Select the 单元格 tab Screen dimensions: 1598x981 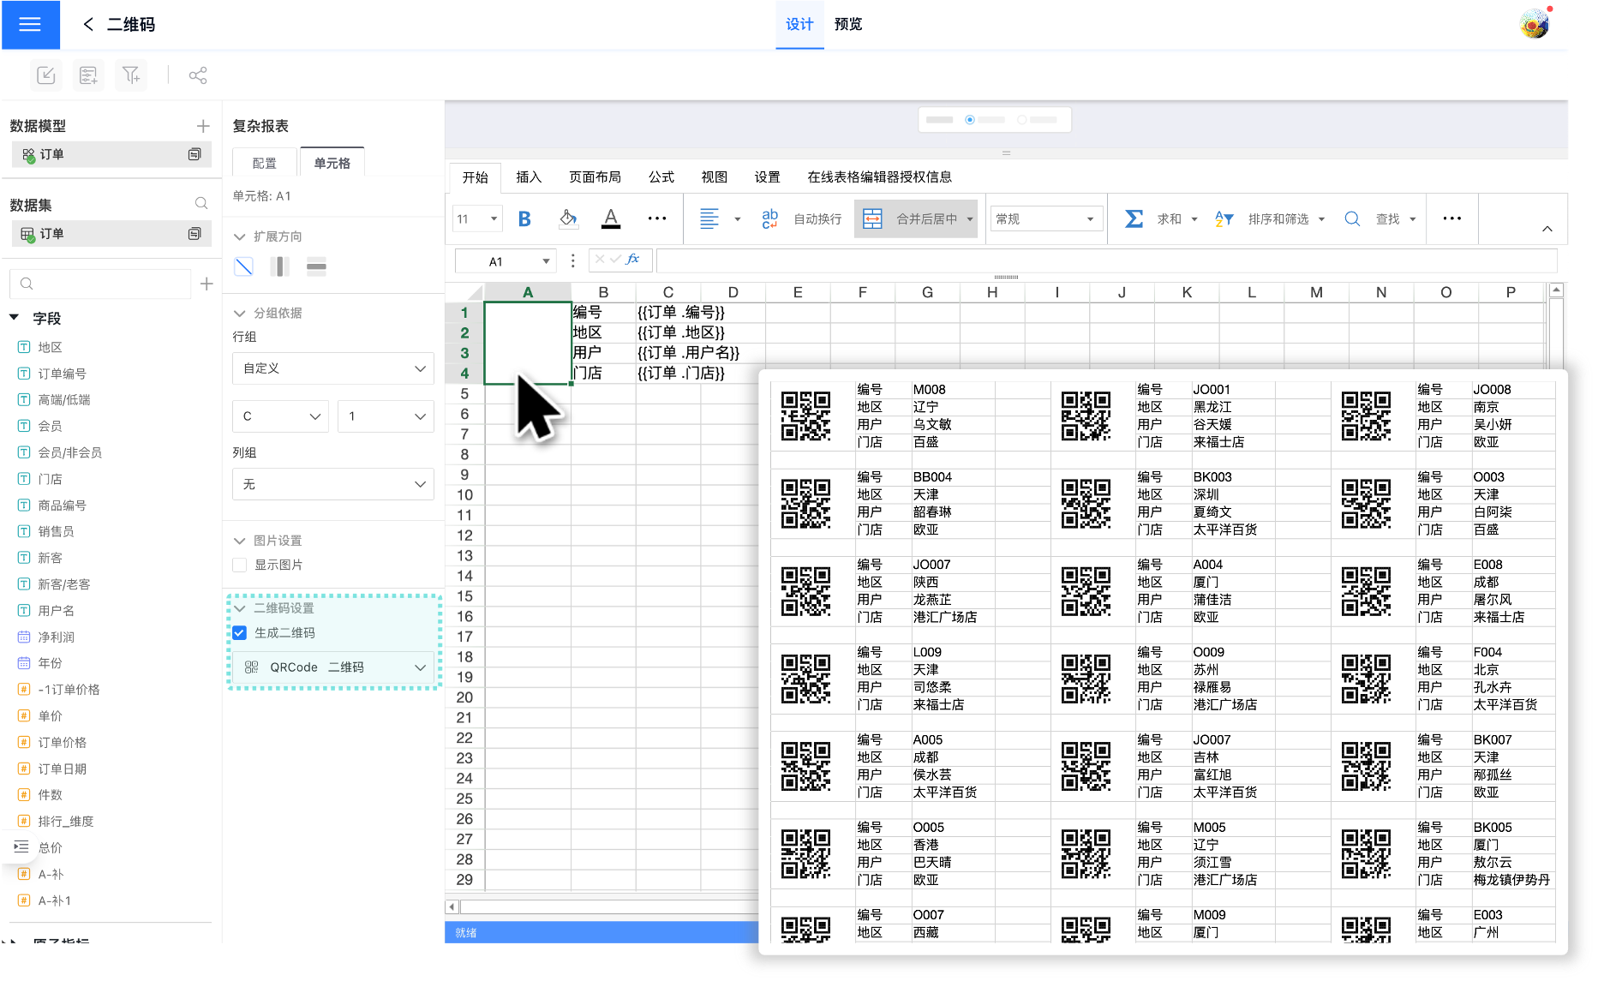pyautogui.click(x=332, y=163)
